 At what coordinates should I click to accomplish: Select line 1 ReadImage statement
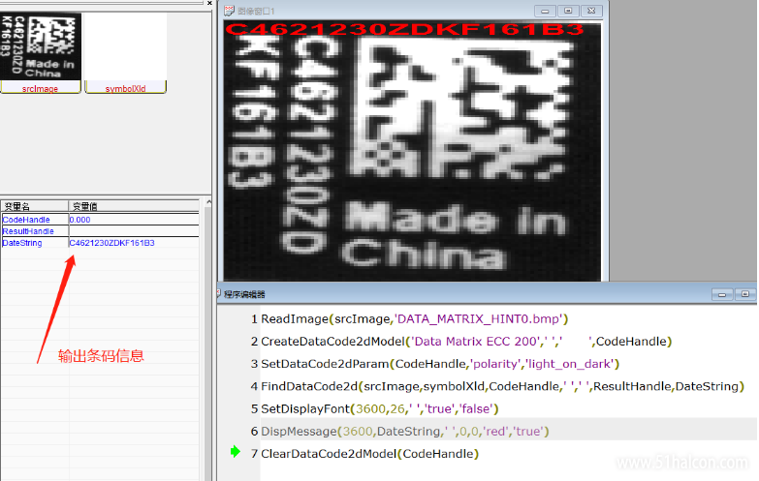[x=414, y=319]
